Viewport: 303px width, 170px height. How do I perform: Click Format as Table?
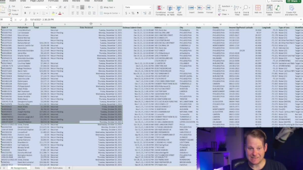pyautogui.click(x=171, y=10)
